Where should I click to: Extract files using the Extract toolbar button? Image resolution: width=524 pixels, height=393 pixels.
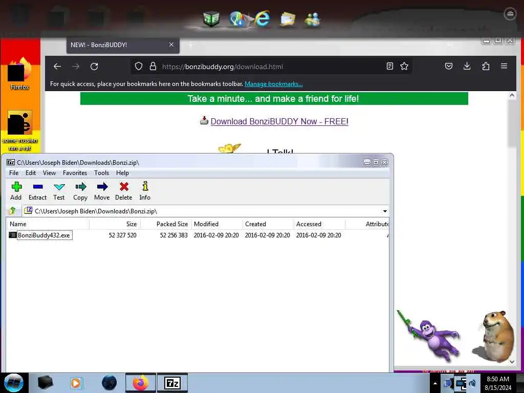click(x=37, y=191)
